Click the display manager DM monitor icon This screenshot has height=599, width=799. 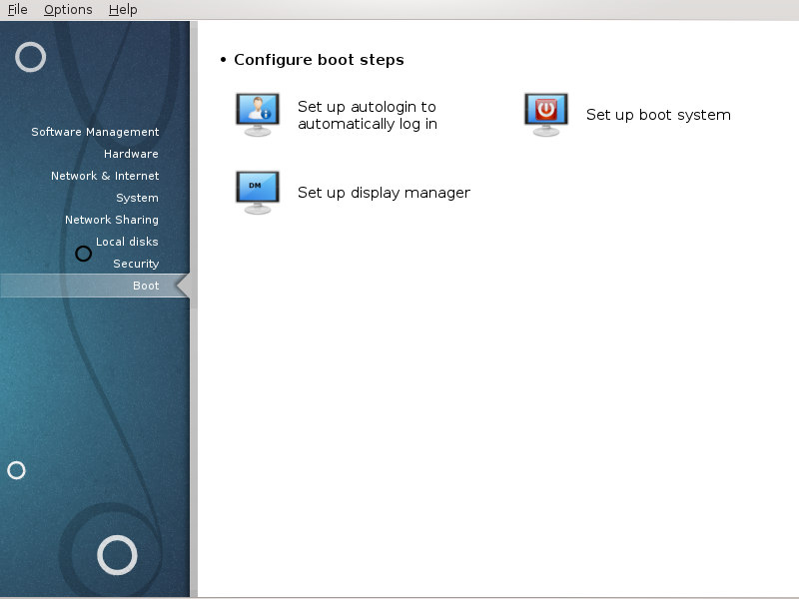[x=258, y=192]
